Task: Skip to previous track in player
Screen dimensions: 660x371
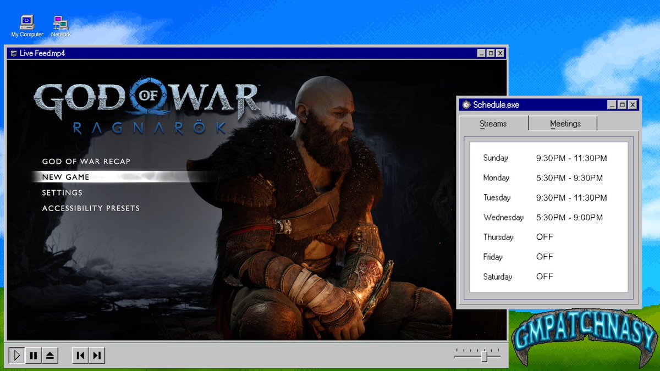Action: pos(80,356)
